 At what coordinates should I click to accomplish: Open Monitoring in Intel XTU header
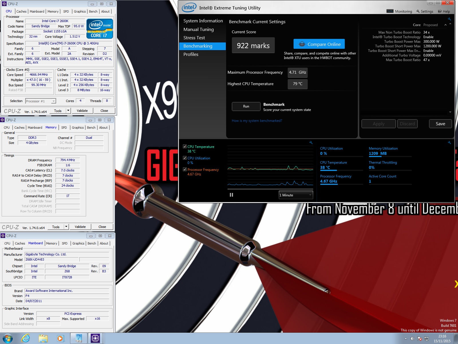click(399, 11)
